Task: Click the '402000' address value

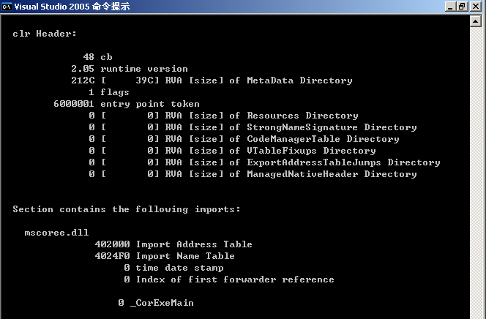Action: pyautogui.click(x=112, y=244)
